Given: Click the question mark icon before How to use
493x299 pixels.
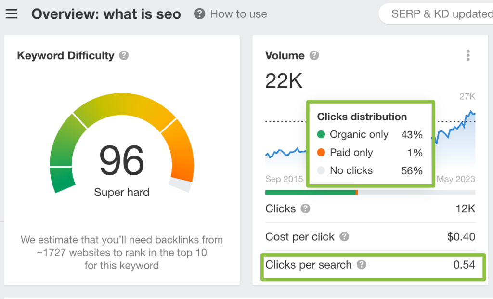Looking at the screenshot, I should 199,14.
